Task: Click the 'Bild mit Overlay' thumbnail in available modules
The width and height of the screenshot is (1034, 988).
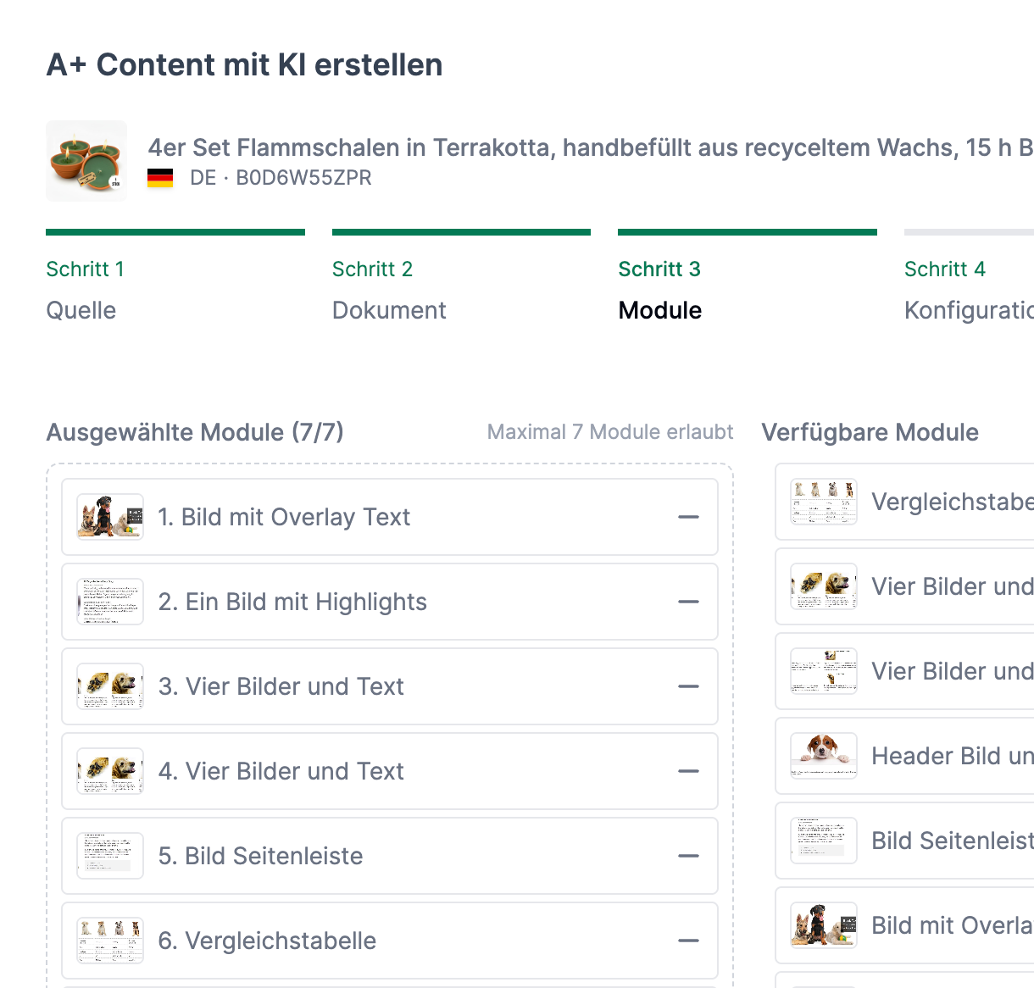Action: [x=822, y=925]
